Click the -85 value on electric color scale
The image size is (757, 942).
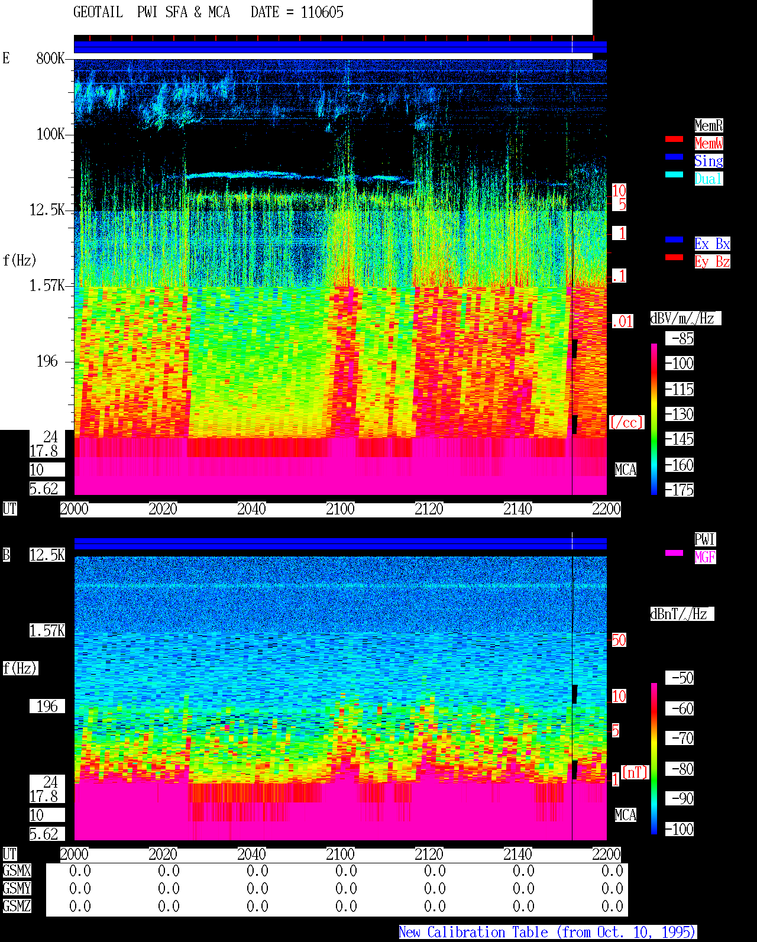(x=680, y=338)
